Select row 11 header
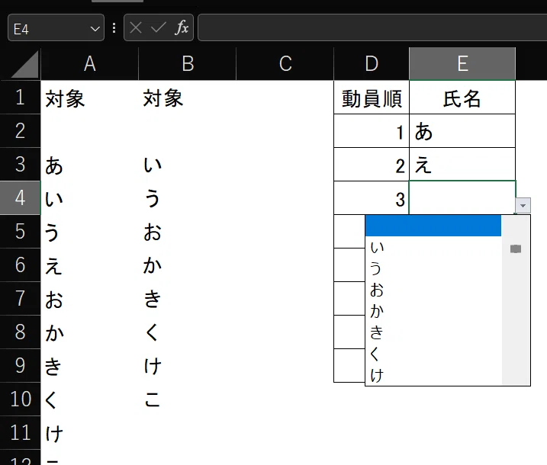The height and width of the screenshot is (465, 547). pyautogui.click(x=21, y=432)
